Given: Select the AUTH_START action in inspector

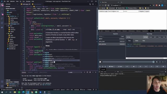Looking at the screenshot, I should (112, 42).
